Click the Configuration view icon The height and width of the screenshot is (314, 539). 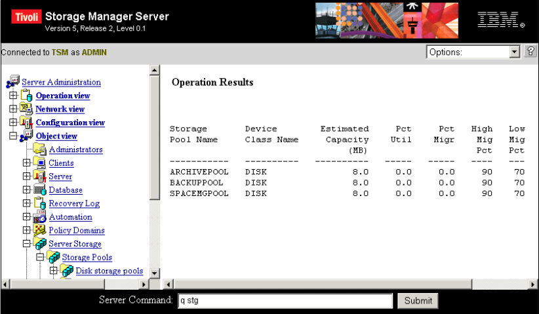click(x=26, y=123)
